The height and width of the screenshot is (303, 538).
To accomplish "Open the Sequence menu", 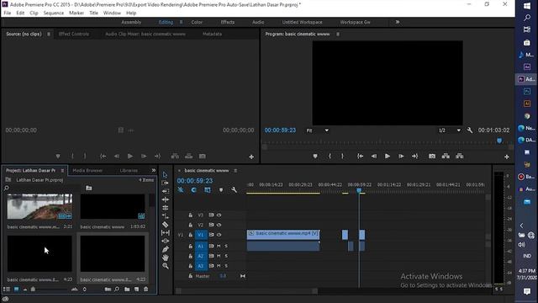I will coord(54,13).
